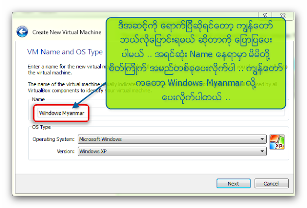The width and height of the screenshot is (307, 208).
Task: Click the OS Type group label
Action: [x=41, y=127]
